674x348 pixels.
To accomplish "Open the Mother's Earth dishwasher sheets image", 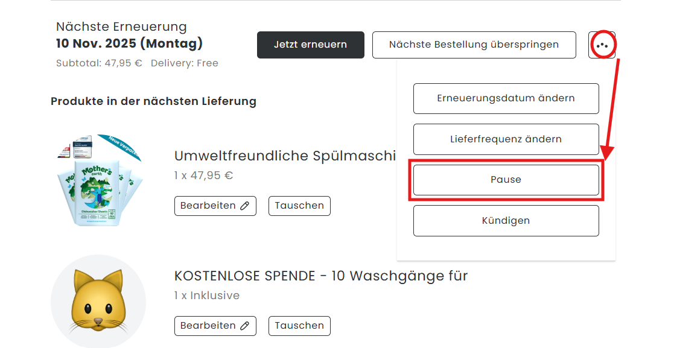I will (x=100, y=181).
